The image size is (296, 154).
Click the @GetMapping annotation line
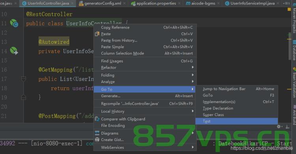[66, 70]
